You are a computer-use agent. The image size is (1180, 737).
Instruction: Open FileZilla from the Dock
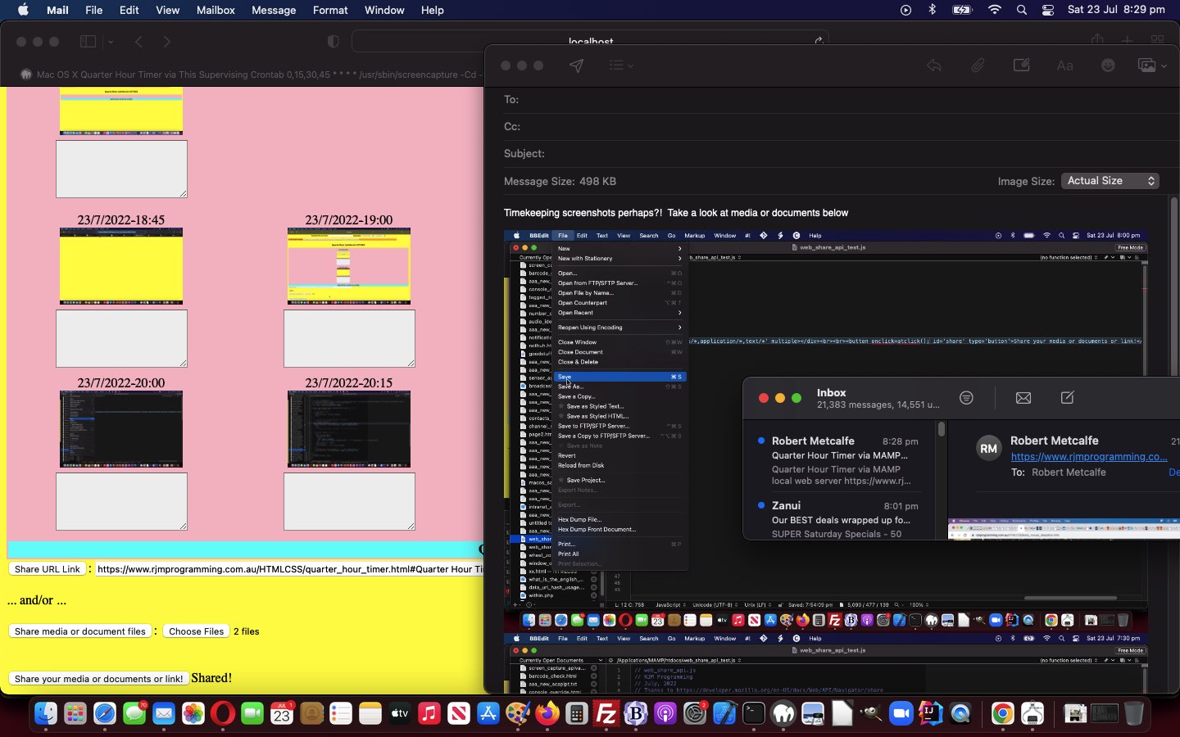click(606, 714)
